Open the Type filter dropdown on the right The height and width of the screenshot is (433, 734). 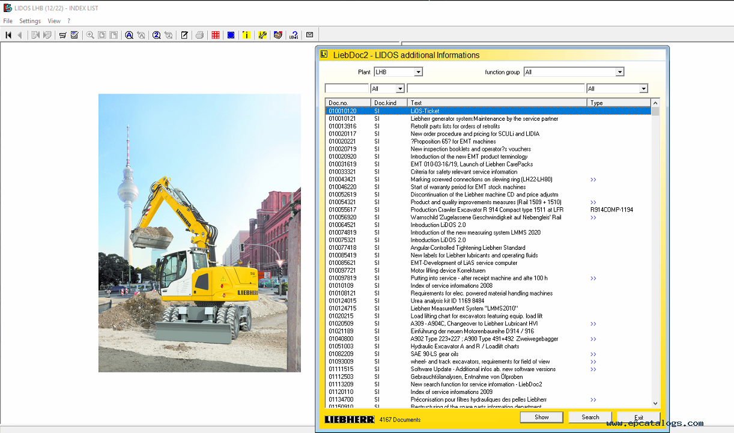[x=644, y=88]
